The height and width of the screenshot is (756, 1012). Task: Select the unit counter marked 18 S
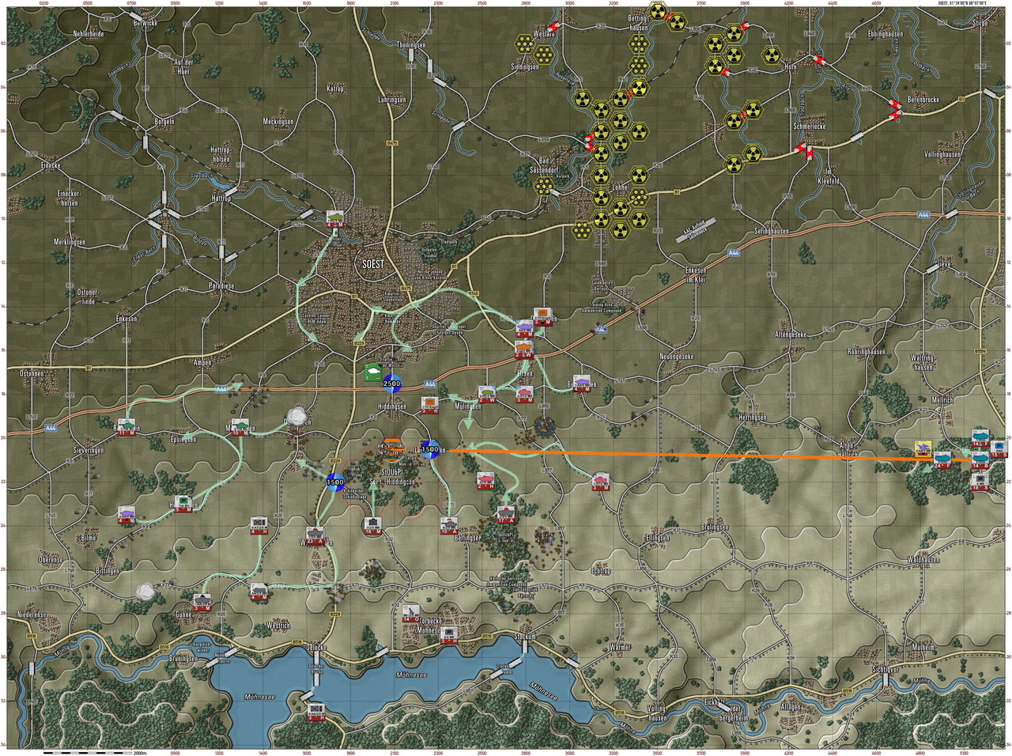[981, 482]
